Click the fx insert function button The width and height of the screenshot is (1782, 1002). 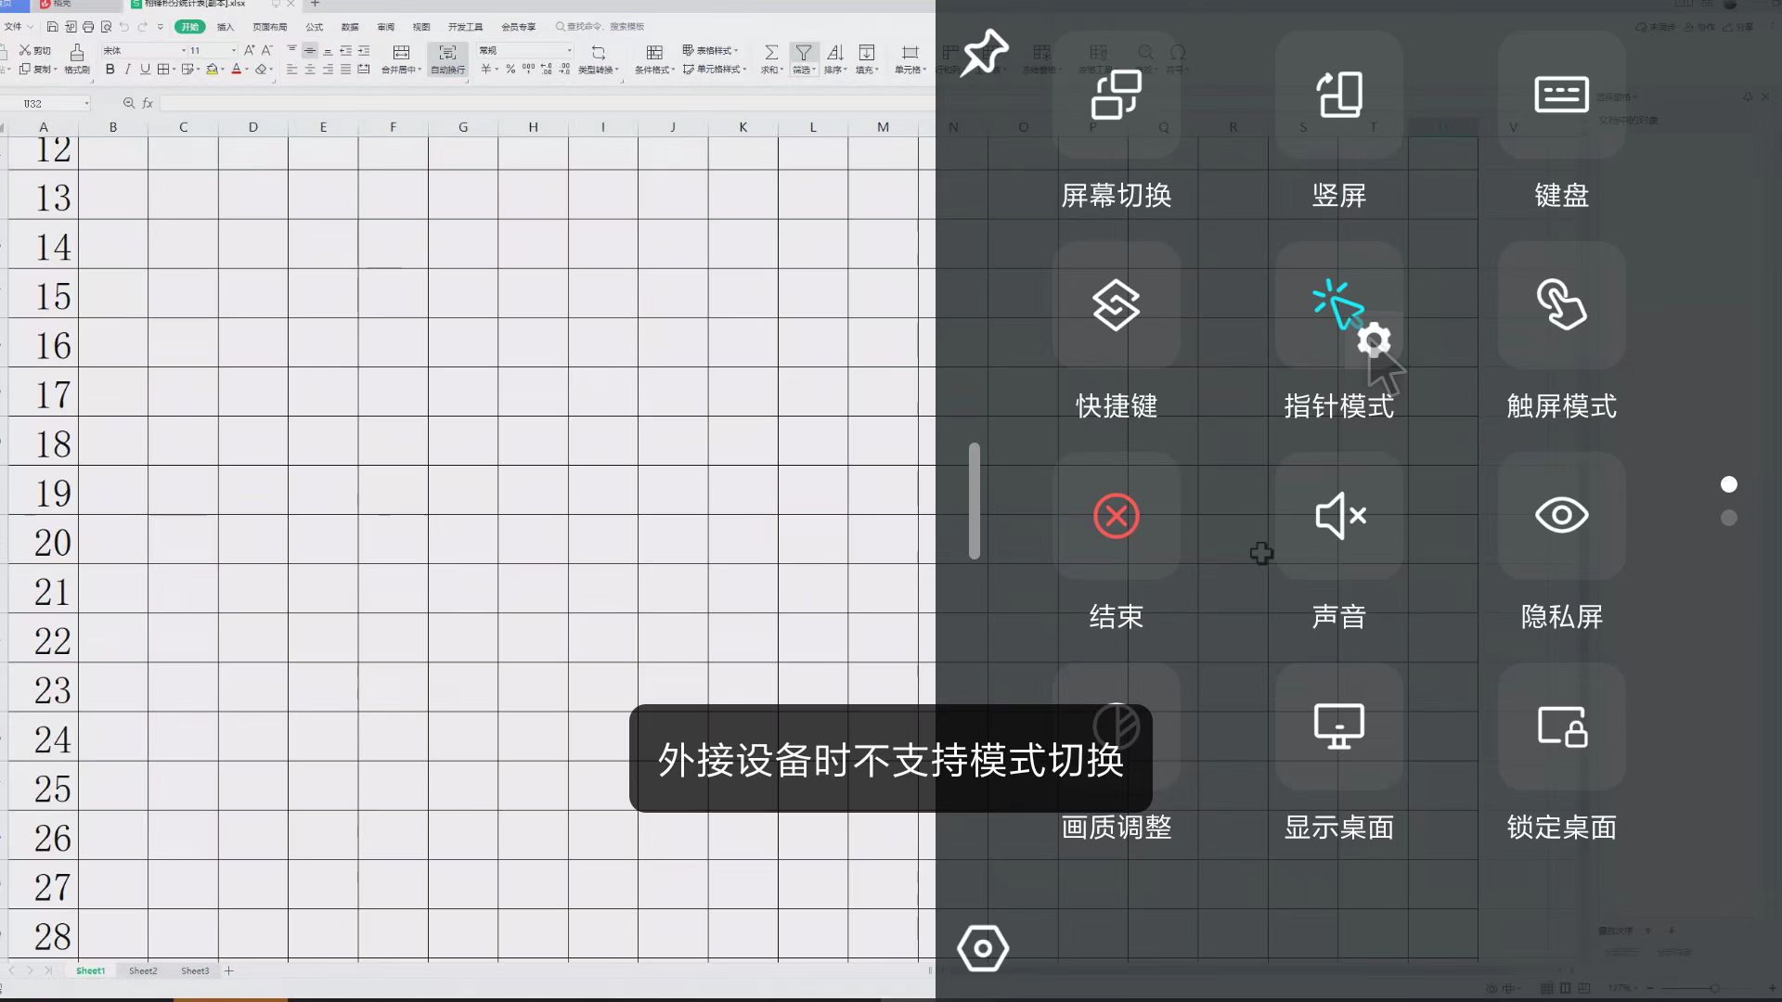pos(148,103)
